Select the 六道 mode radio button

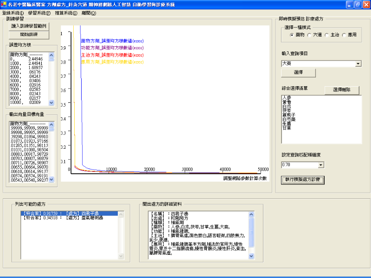pos(309,35)
